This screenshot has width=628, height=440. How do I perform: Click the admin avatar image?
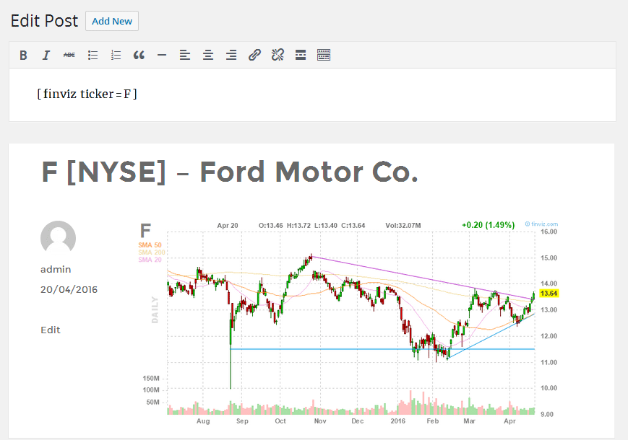coord(58,238)
